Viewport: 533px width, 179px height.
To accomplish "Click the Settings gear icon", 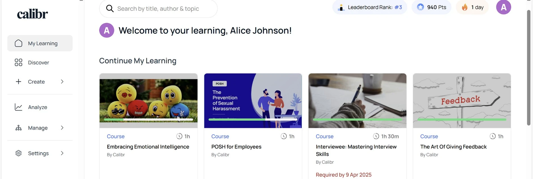I will pos(18,153).
